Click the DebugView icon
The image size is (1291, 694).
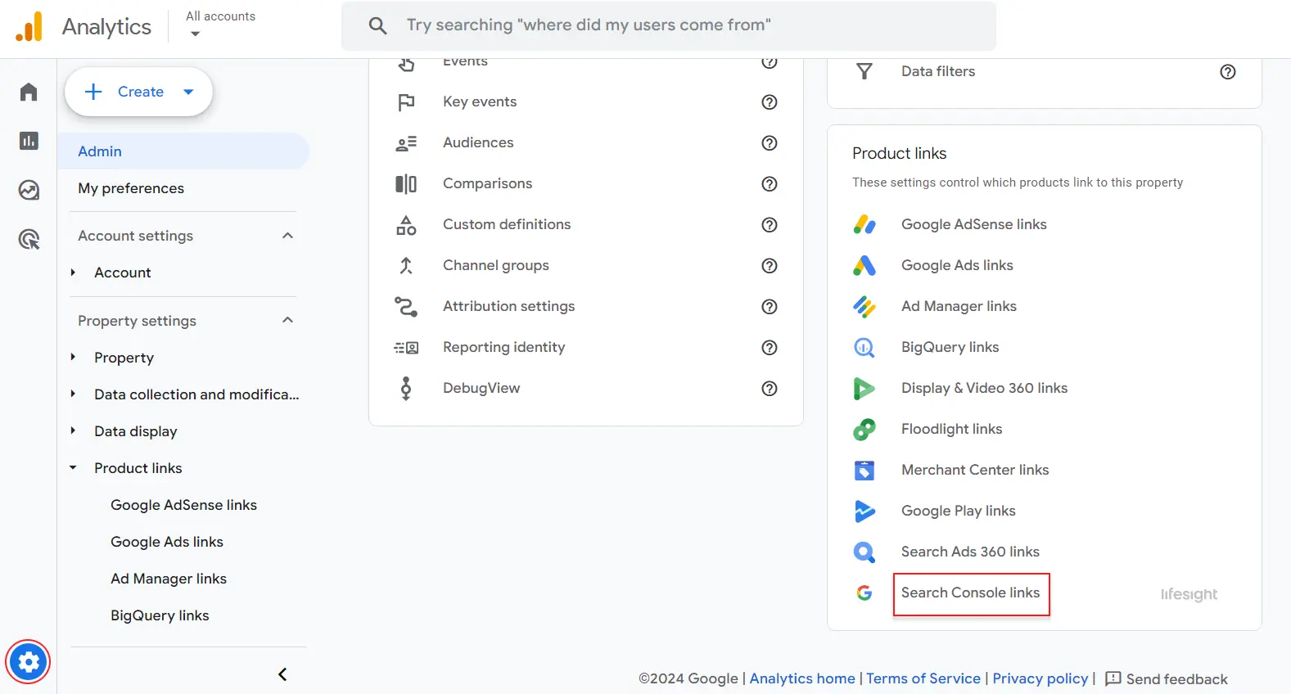pyautogui.click(x=406, y=389)
